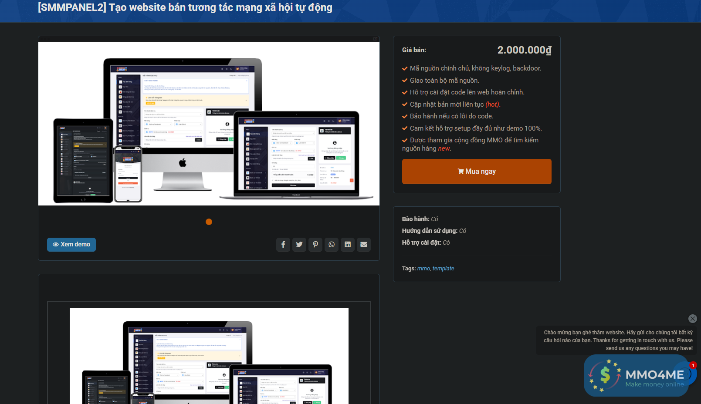Select the price 2.000.000₫
The height and width of the screenshot is (404, 701).
click(525, 50)
